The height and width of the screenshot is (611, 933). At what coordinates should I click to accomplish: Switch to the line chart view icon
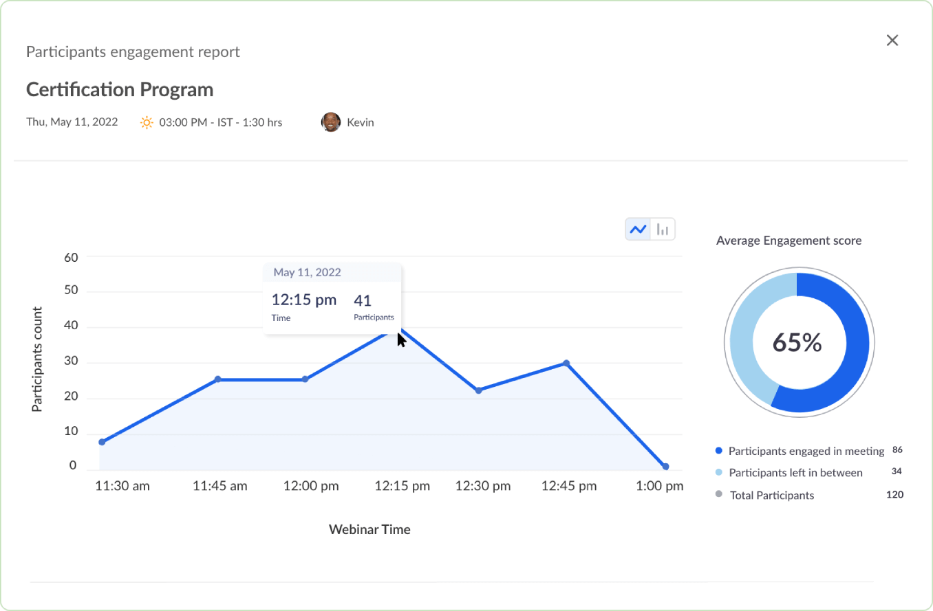(637, 229)
